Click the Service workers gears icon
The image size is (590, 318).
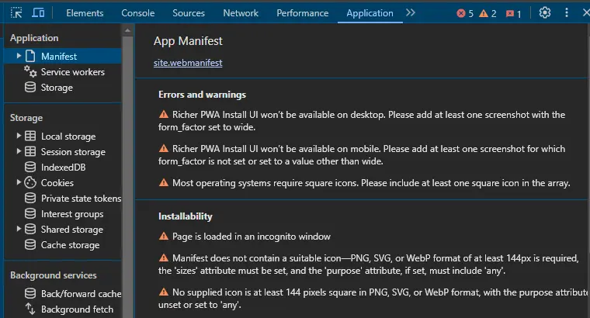pos(30,71)
